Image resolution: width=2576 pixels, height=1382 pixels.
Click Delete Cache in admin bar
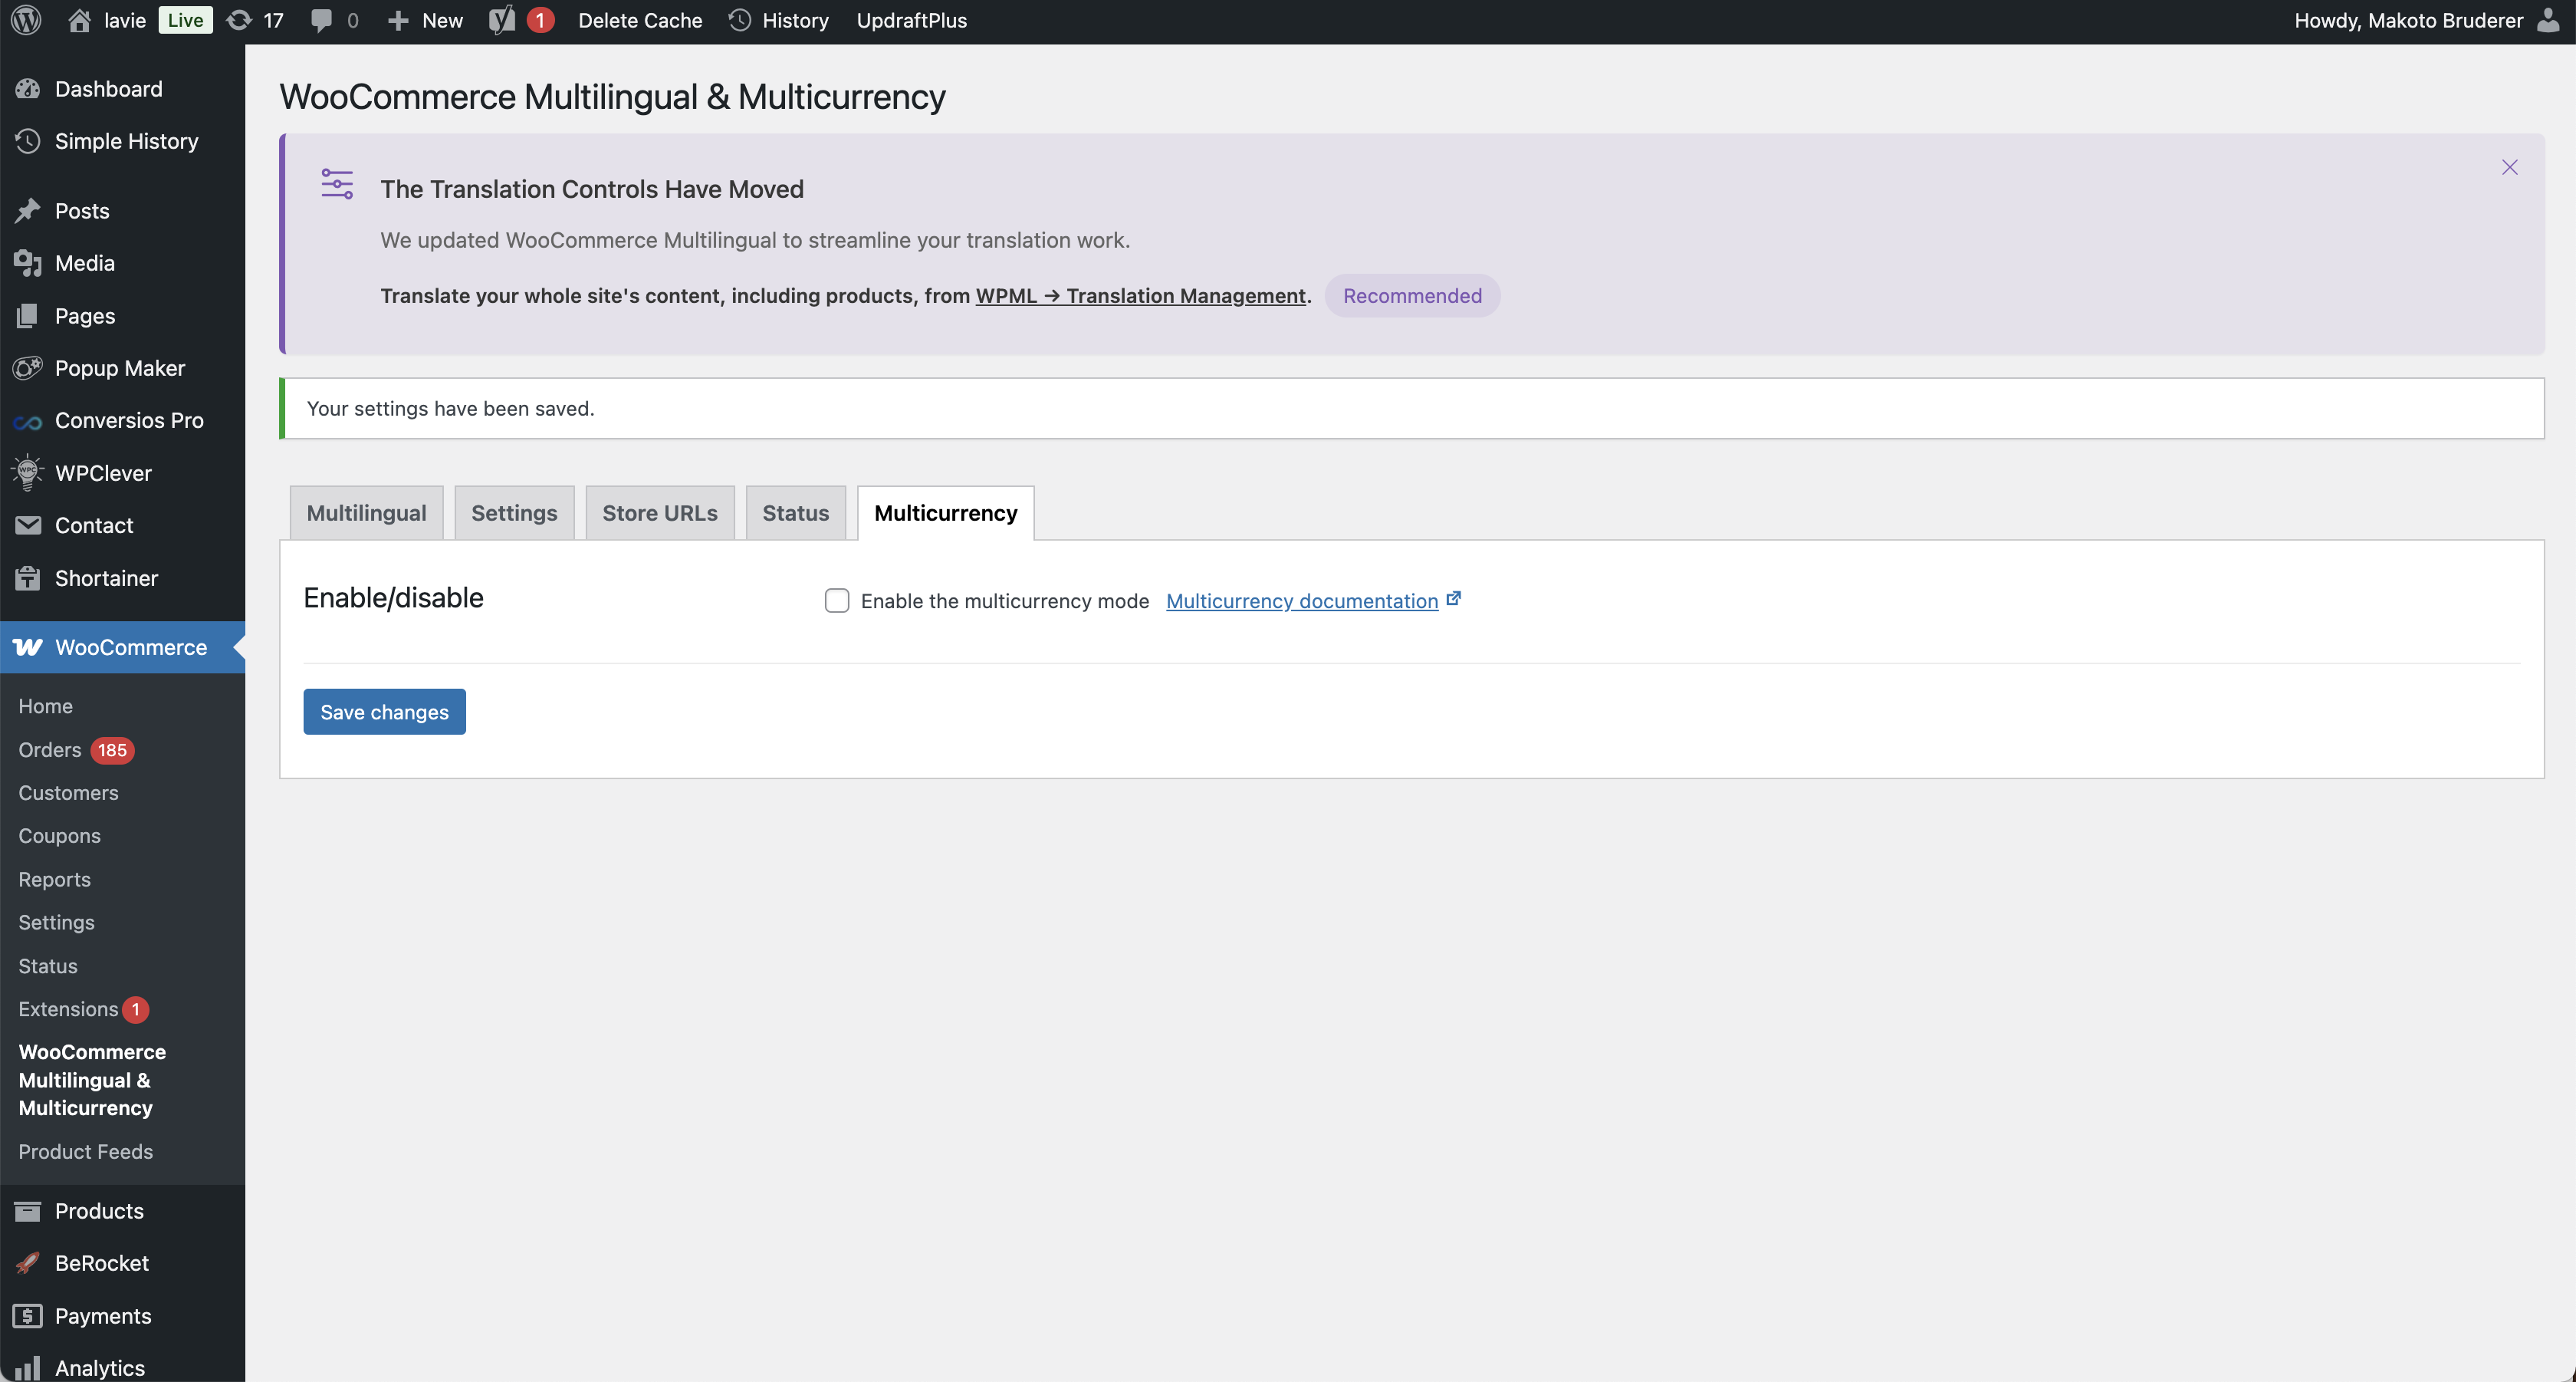[x=640, y=20]
